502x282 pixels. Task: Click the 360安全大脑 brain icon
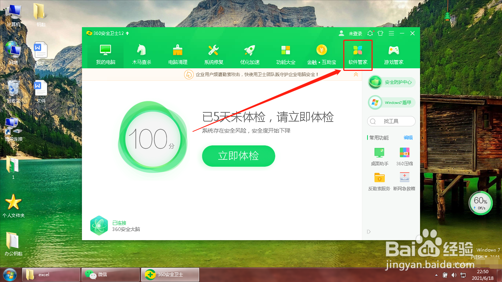click(x=99, y=225)
